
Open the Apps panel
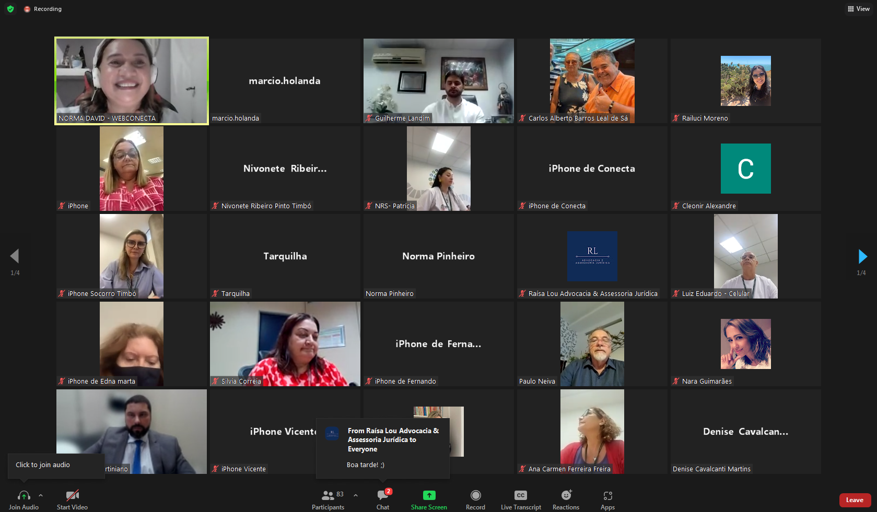607,495
